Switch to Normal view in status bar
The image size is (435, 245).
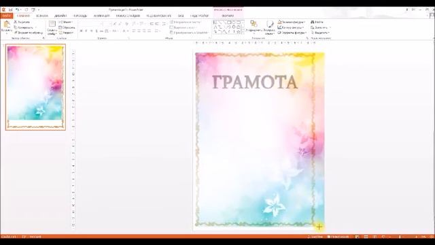(x=358, y=237)
